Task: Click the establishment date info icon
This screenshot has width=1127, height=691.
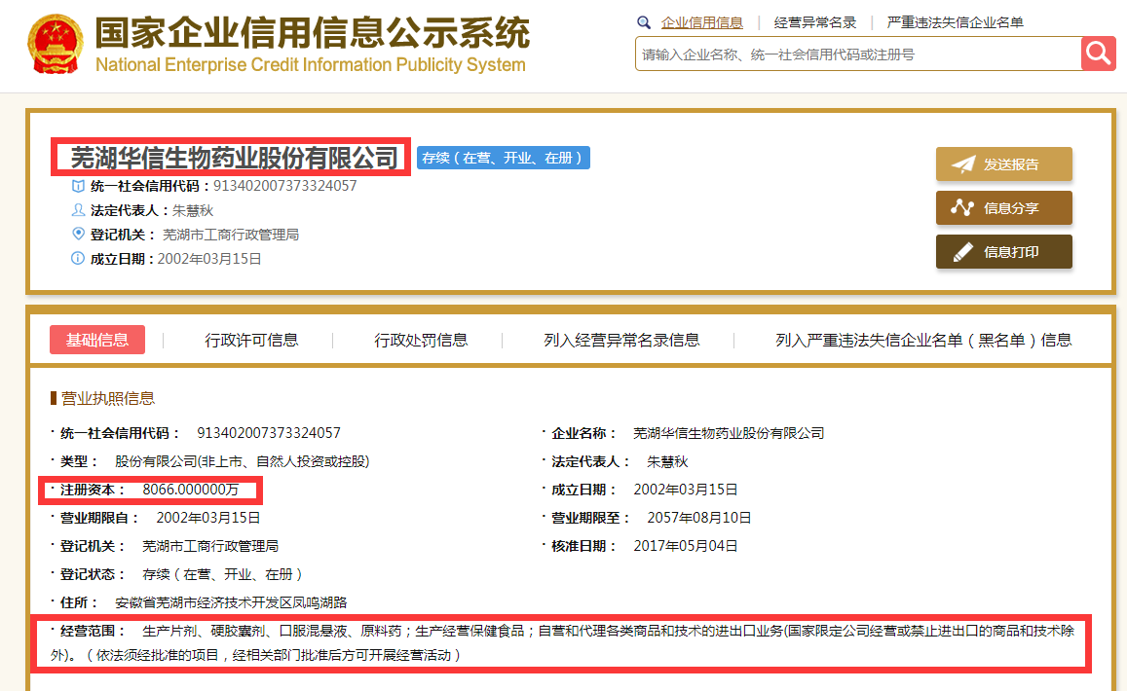Action: coord(78,259)
